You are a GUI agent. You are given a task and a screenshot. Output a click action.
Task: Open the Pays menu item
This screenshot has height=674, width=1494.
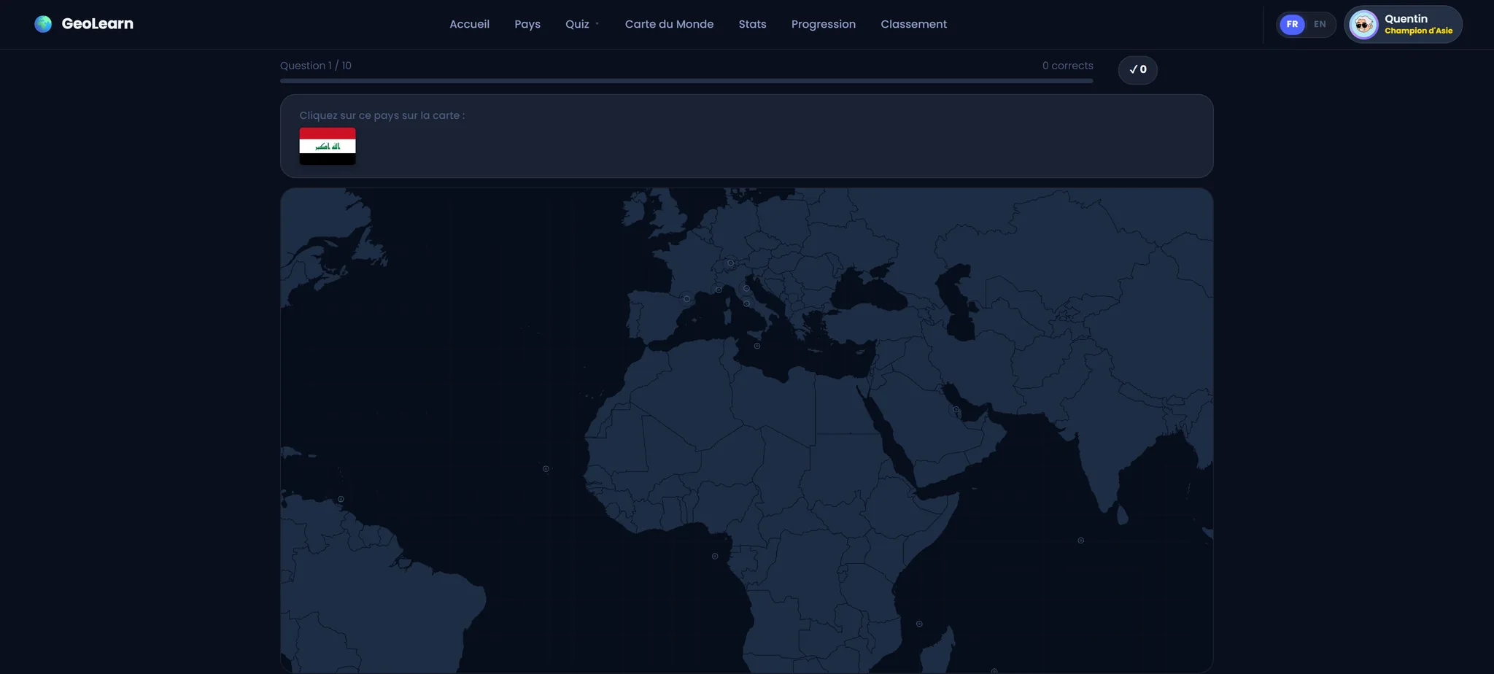527,24
